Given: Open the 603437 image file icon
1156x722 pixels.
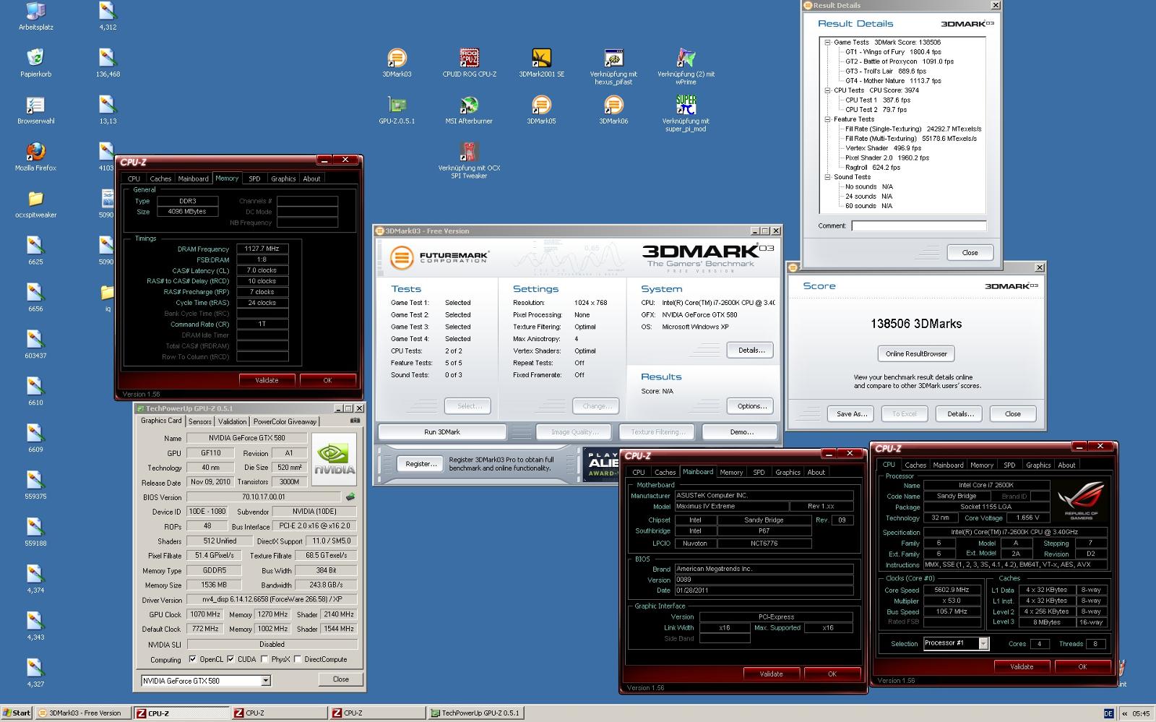Looking at the screenshot, I should point(35,340).
